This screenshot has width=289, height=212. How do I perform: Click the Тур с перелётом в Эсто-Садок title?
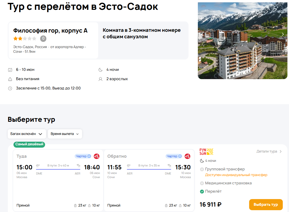pos(83,7)
